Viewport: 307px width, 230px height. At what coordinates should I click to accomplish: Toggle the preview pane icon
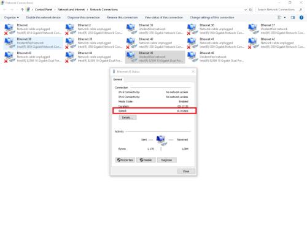[293, 18]
